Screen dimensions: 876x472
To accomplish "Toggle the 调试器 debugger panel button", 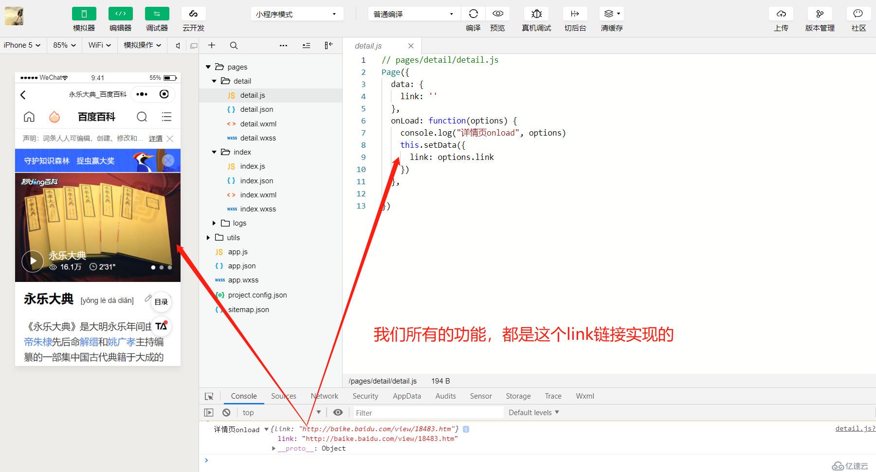I will coord(157,14).
